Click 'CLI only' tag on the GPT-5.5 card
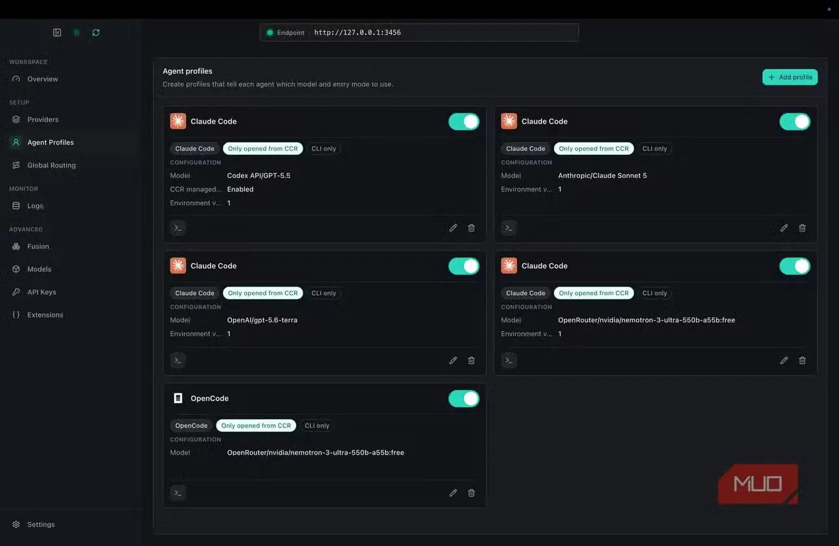This screenshot has width=839, height=546. point(324,149)
